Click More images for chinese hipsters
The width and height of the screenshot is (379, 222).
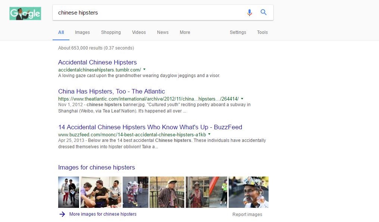(103, 214)
